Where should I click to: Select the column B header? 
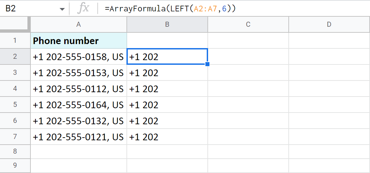[x=167, y=24]
